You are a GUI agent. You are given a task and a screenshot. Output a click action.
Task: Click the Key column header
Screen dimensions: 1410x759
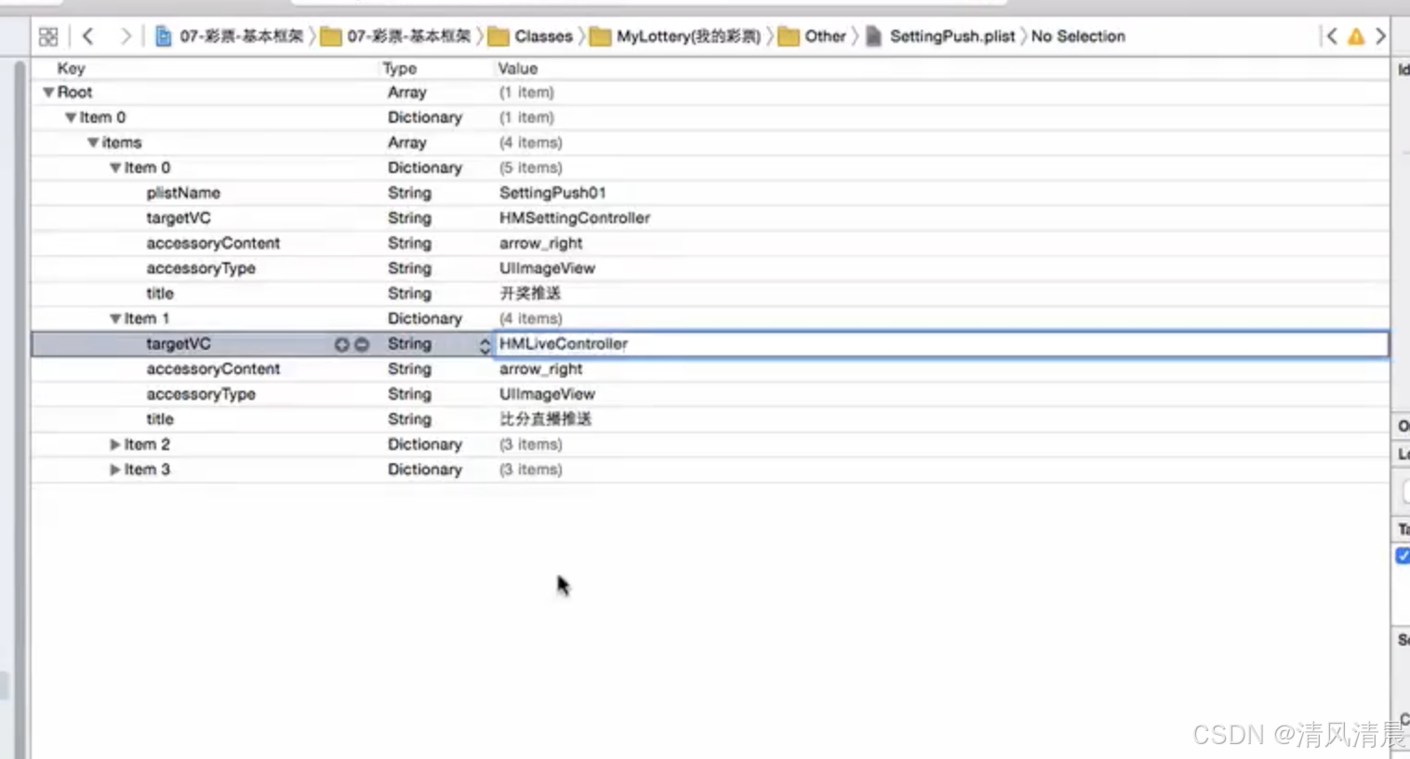[x=71, y=68]
